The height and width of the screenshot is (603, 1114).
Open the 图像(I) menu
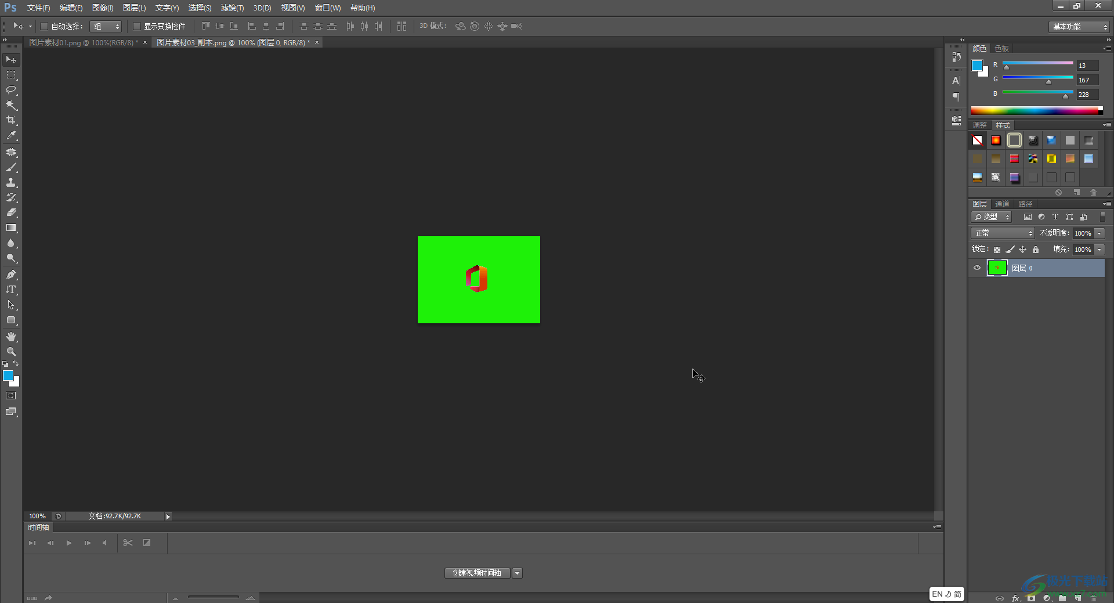103,8
